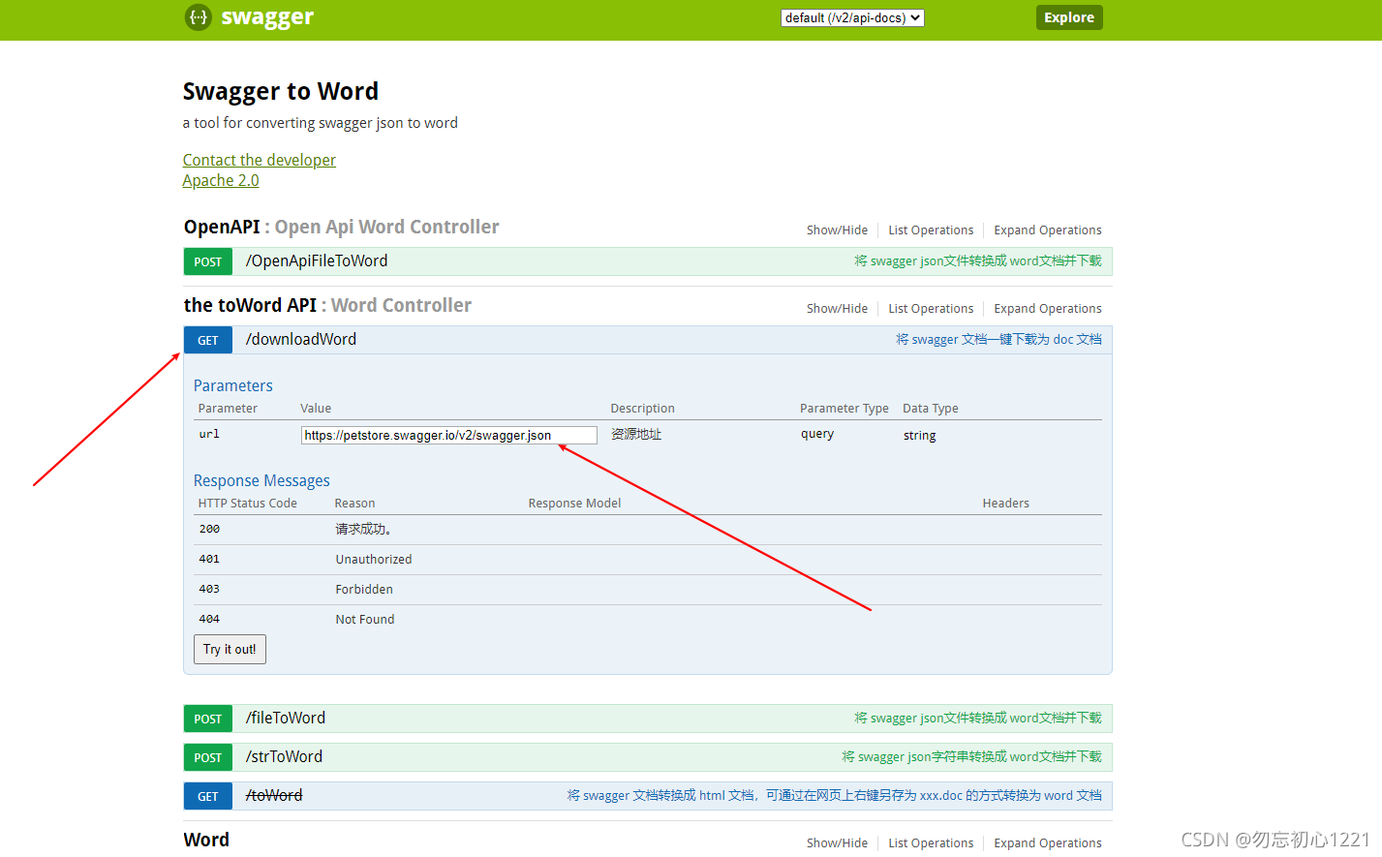The width and height of the screenshot is (1382, 857).
Task: Click List Operations for Word controller
Action: point(931,843)
